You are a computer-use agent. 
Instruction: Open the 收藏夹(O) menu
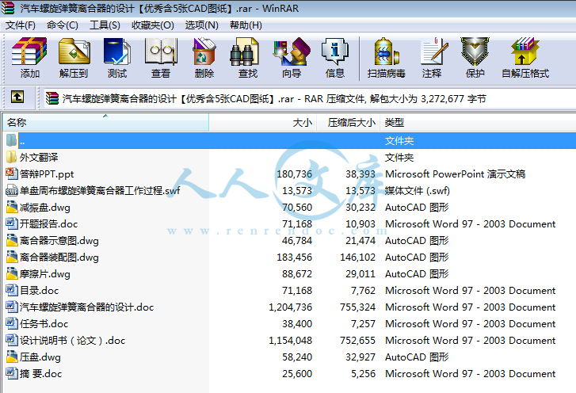click(x=153, y=25)
